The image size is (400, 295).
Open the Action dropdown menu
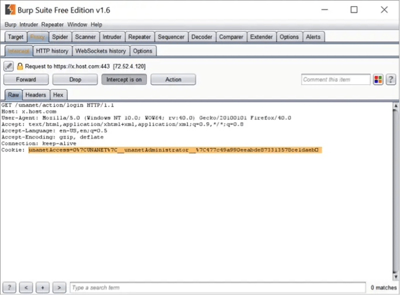[x=173, y=80]
